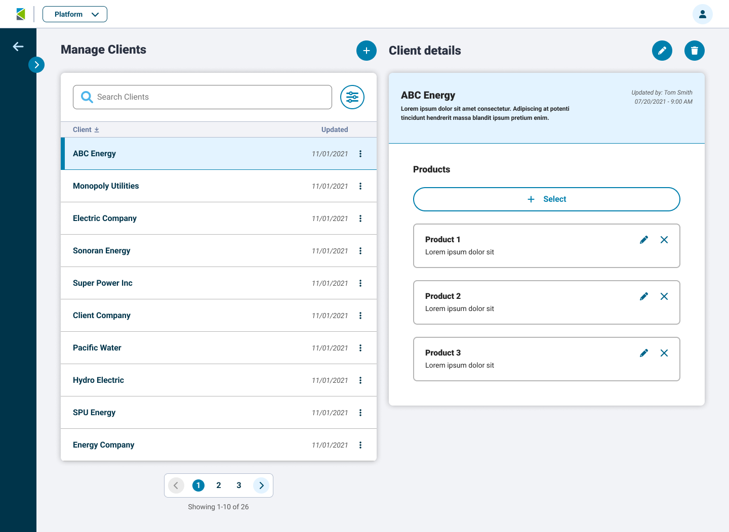The image size is (729, 532).
Task: Open options menu for Monopoly Utilities
Action: [x=360, y=186]
